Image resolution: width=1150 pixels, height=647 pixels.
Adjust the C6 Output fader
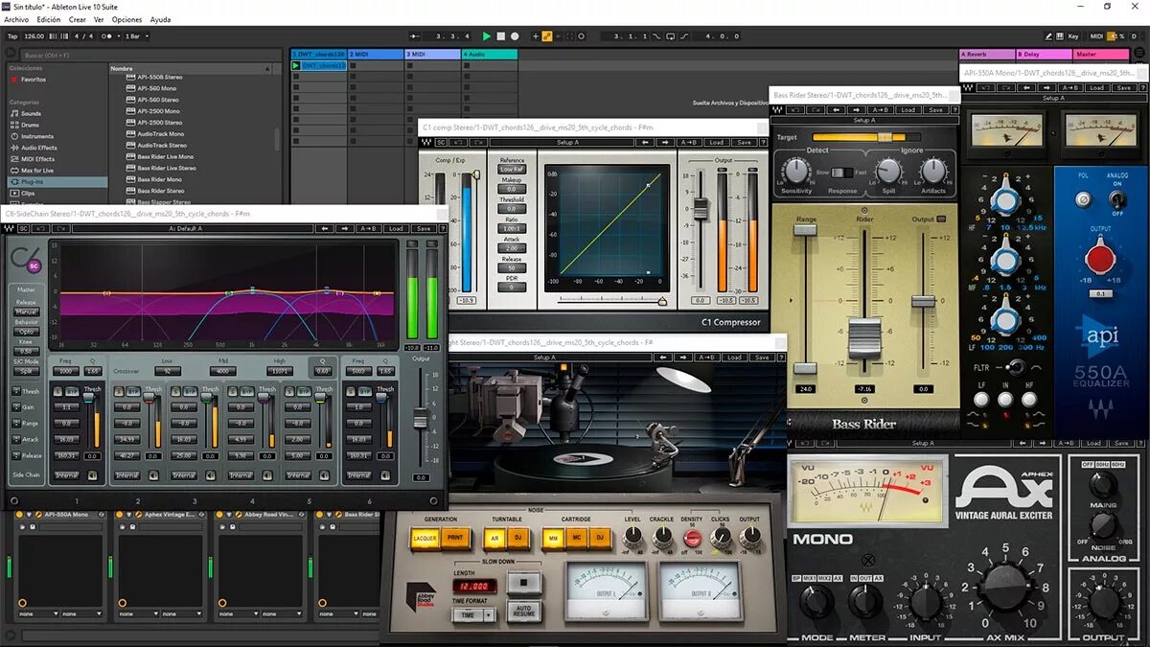[421, 419]
